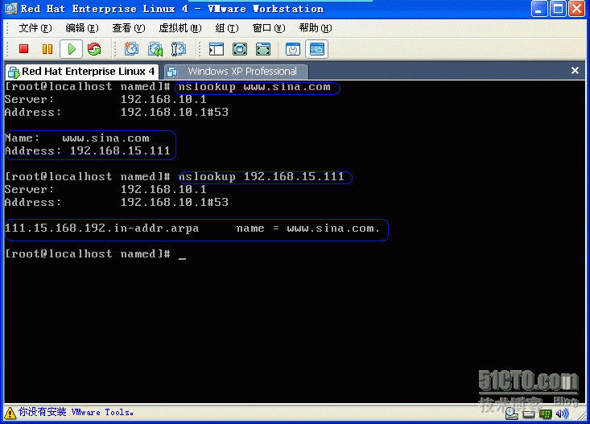
Task: Click the VMware Tools not installed warning
Action: pos(76,413)
